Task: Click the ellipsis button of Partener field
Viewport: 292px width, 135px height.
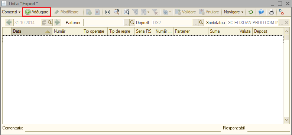Action: [x=127, y=23]
